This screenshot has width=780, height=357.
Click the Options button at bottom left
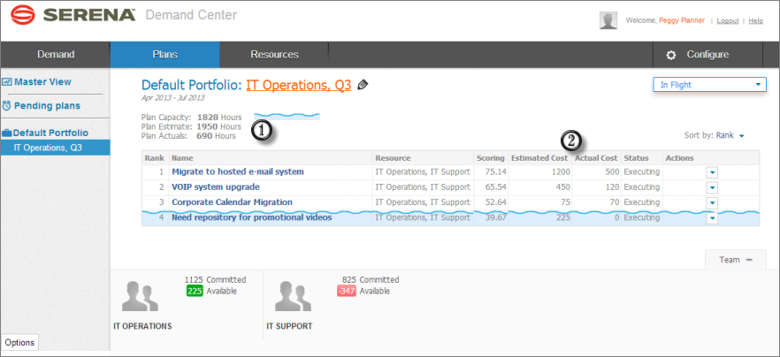19,342
